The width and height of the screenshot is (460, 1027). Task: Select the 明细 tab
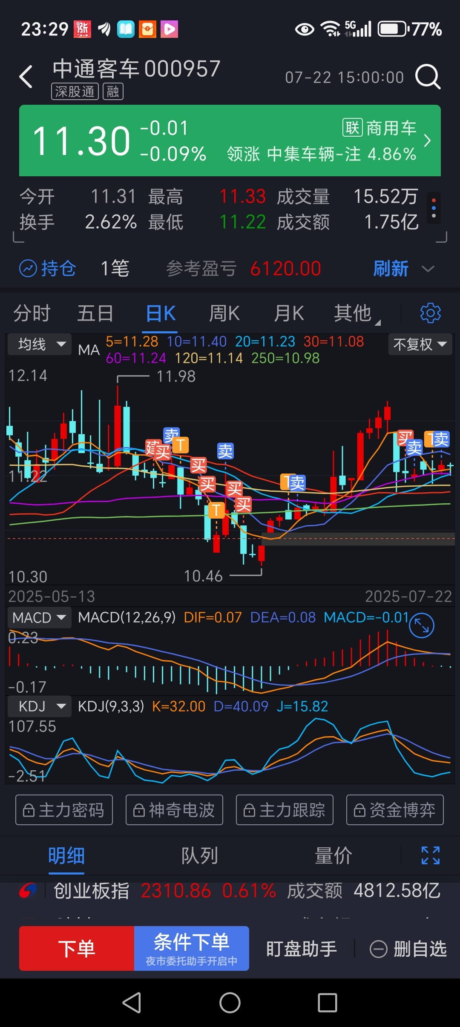66,855
